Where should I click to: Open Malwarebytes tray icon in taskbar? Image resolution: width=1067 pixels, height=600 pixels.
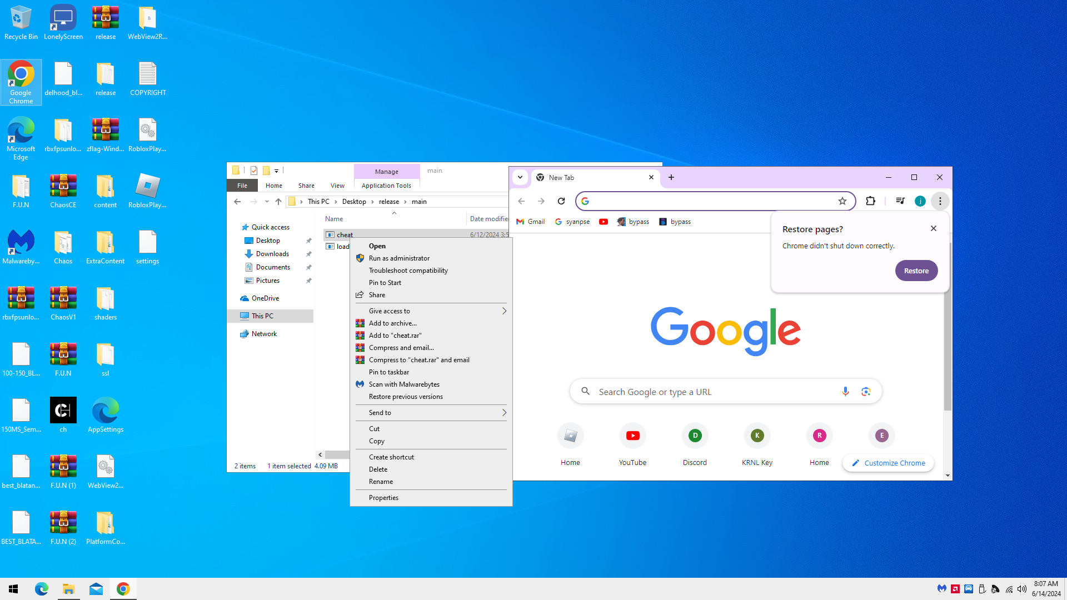click(941, 589)
